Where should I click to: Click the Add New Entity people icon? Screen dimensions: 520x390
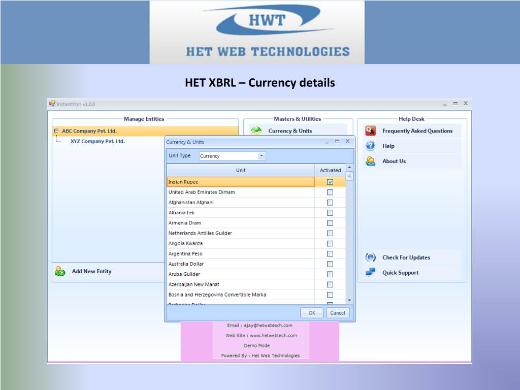60,271
